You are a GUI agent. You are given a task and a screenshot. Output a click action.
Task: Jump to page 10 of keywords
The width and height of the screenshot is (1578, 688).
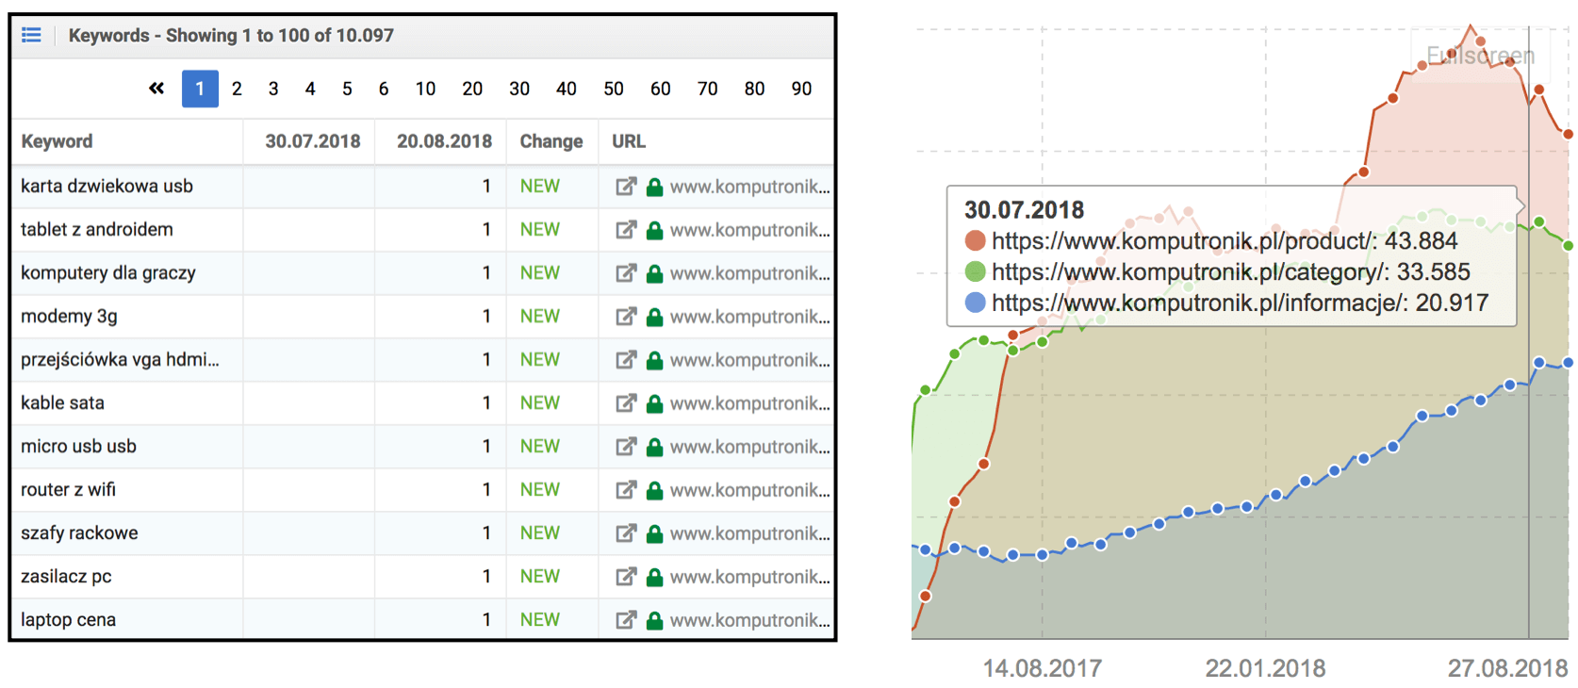click(425, 89)
